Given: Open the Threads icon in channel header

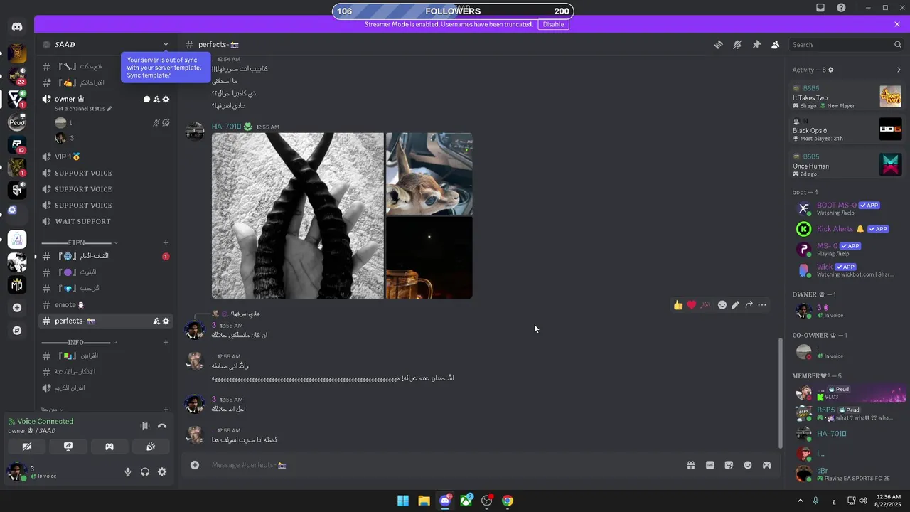Looking at the screenshot, I should [718, 44].
